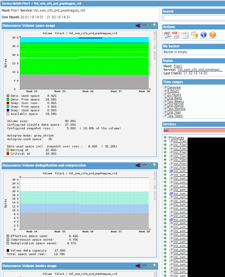
Task: Click red graph line icon on deduplication header
Action: click(x=144, y=165)
